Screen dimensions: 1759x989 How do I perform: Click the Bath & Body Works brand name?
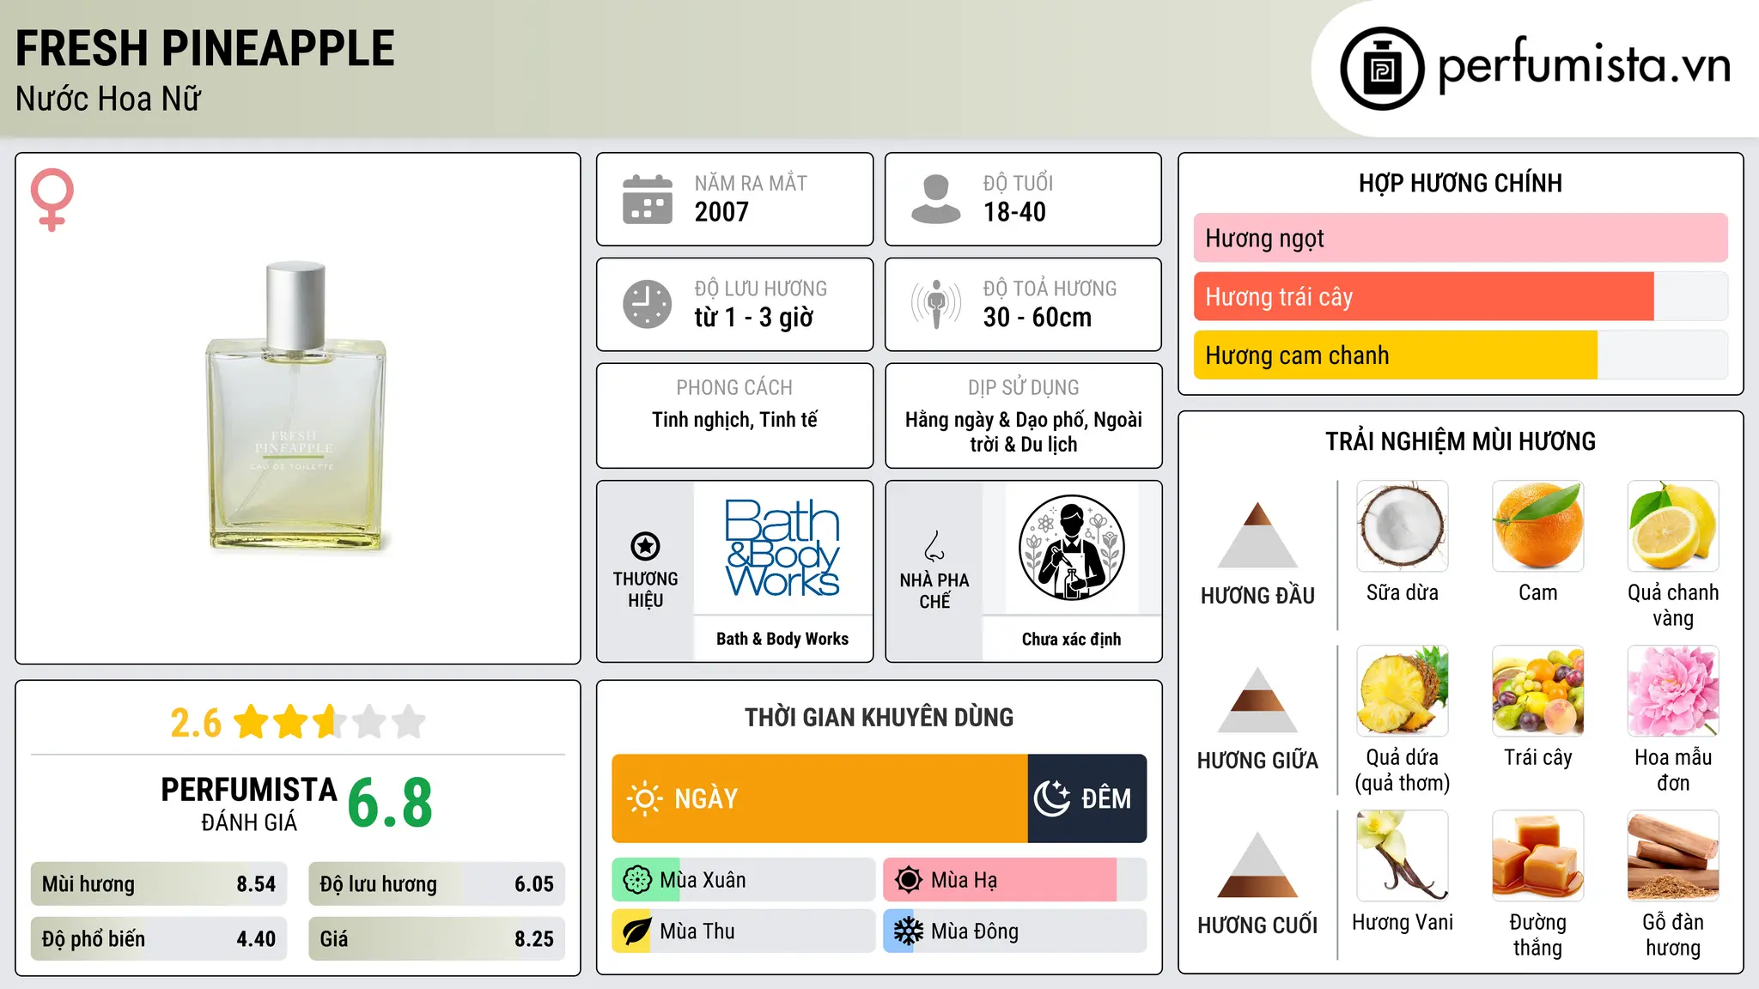(x=782, y=639)
